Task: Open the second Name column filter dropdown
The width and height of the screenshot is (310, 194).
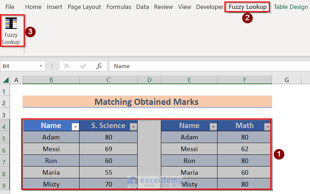Action: tap(213, 127)
